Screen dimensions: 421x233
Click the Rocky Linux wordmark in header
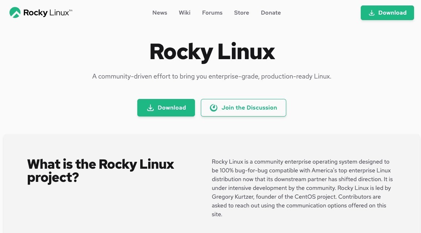tap(46, 13)
